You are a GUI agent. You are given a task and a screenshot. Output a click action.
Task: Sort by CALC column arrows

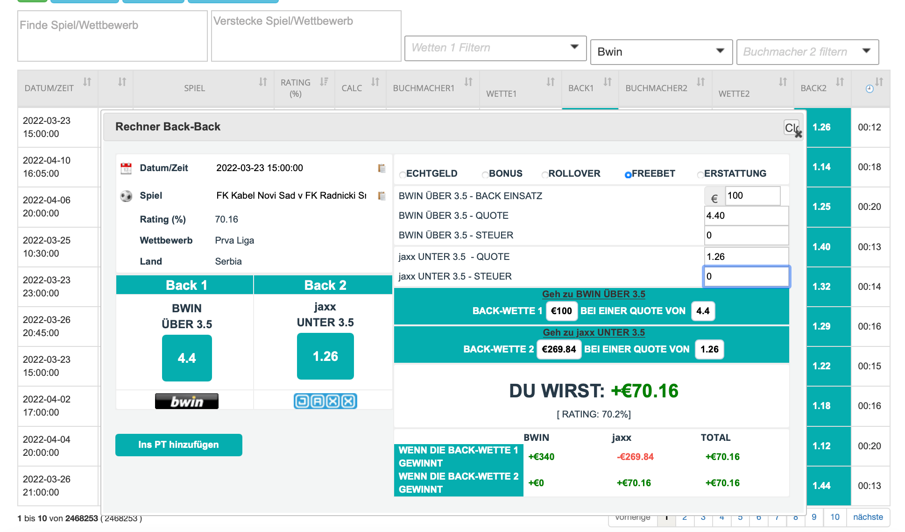pos(375,82)
